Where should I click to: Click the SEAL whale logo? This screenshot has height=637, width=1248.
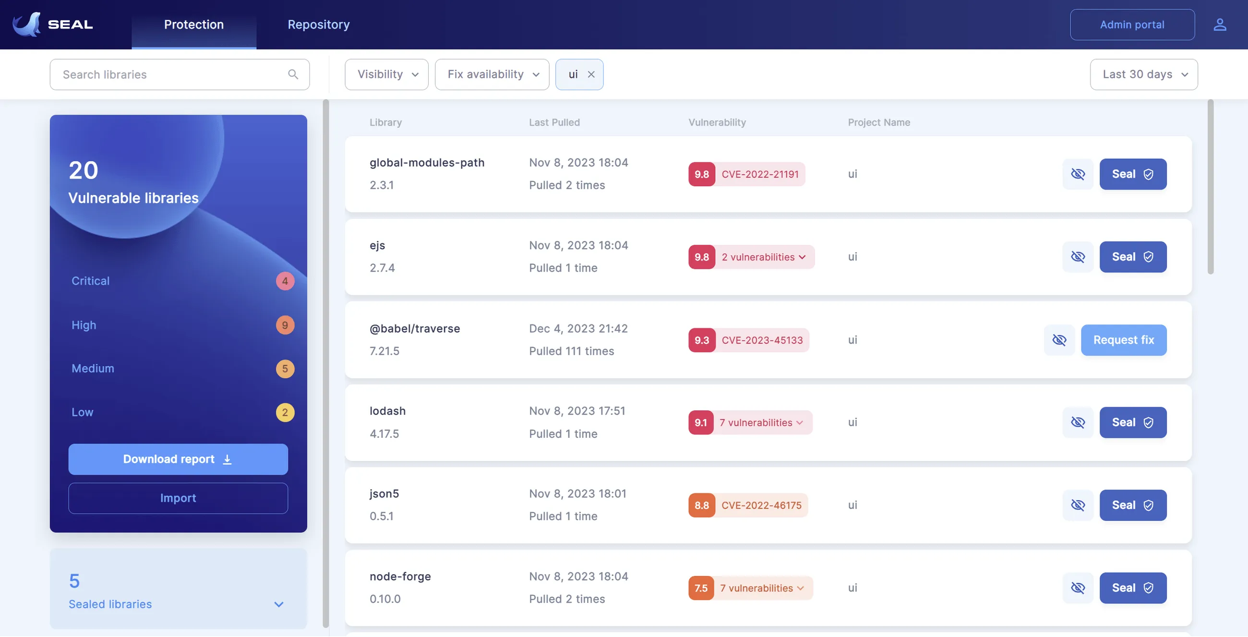click(x=28, y=24)
